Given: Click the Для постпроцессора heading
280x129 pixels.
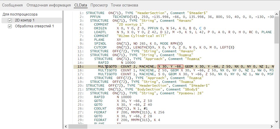Looking at the screenshot, I should [20, 14].
